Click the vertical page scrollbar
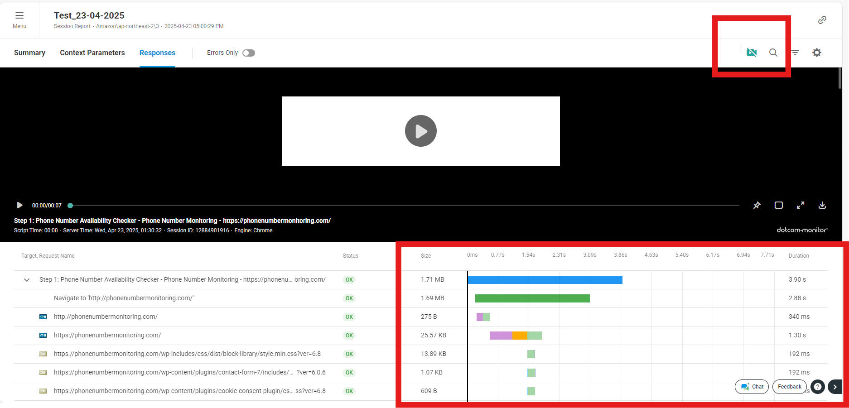The image size is (849, 408). (840, 78)
